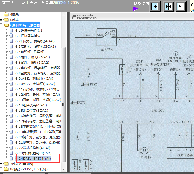Open 6.10ABS、制动灯(3GA2)
The image size is (194, 174).
(35, 84)
